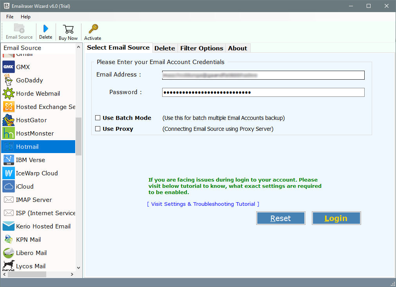Choose the HostGator email source icon

tap(9, 120)
